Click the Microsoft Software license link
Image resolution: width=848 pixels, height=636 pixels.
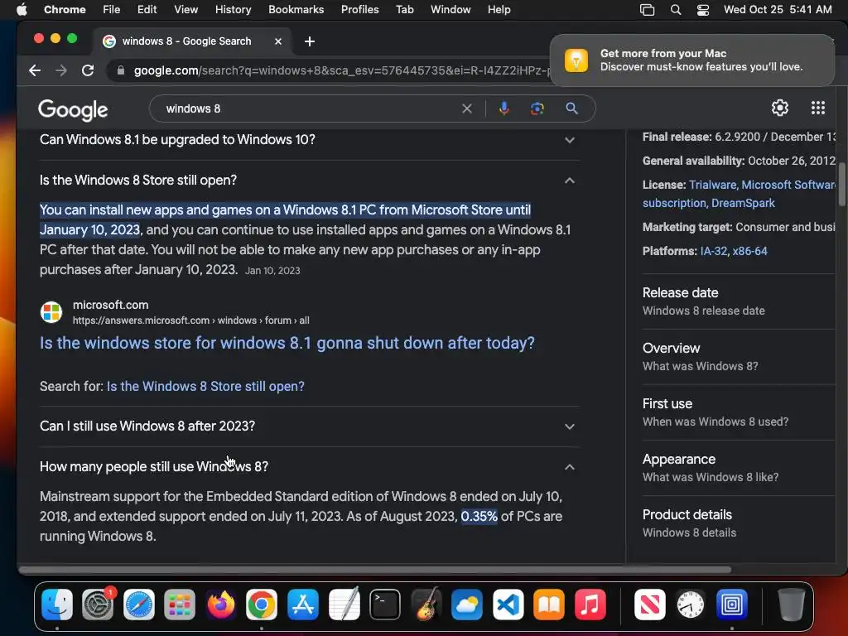tap(788, 185)
